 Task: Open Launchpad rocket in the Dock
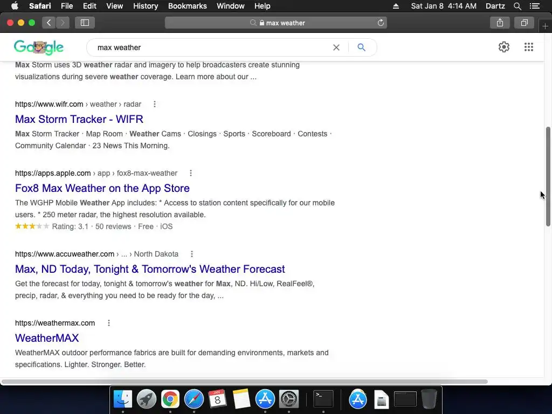point(147,399)
